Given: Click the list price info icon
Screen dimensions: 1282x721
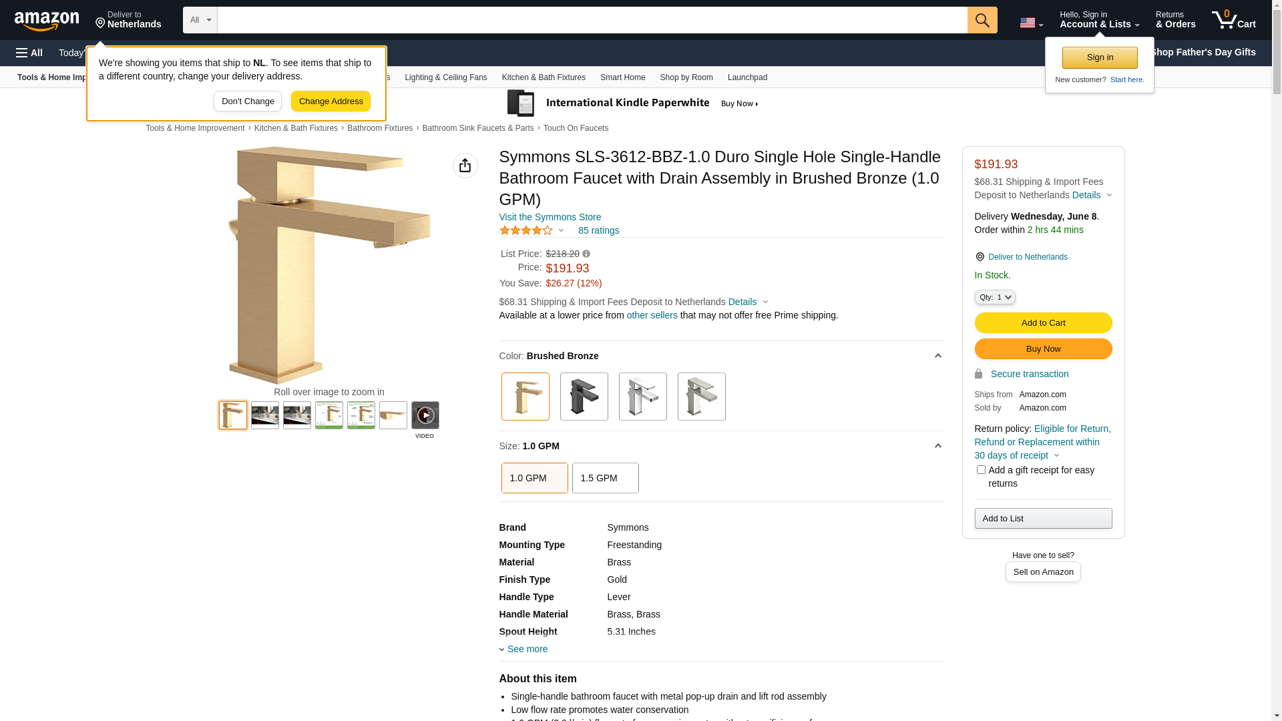Looking at the screenshot, I should pyautogui.click(x=586, y=254).
